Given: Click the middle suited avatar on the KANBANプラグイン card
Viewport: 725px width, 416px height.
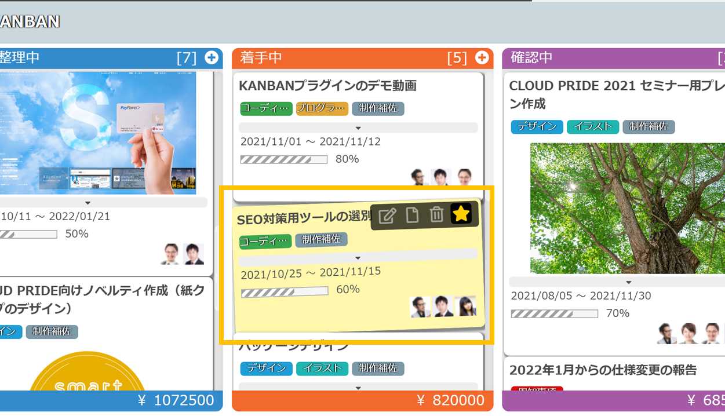Looking at the screenshot, I should pyautogui.click(x=440, y=177).
